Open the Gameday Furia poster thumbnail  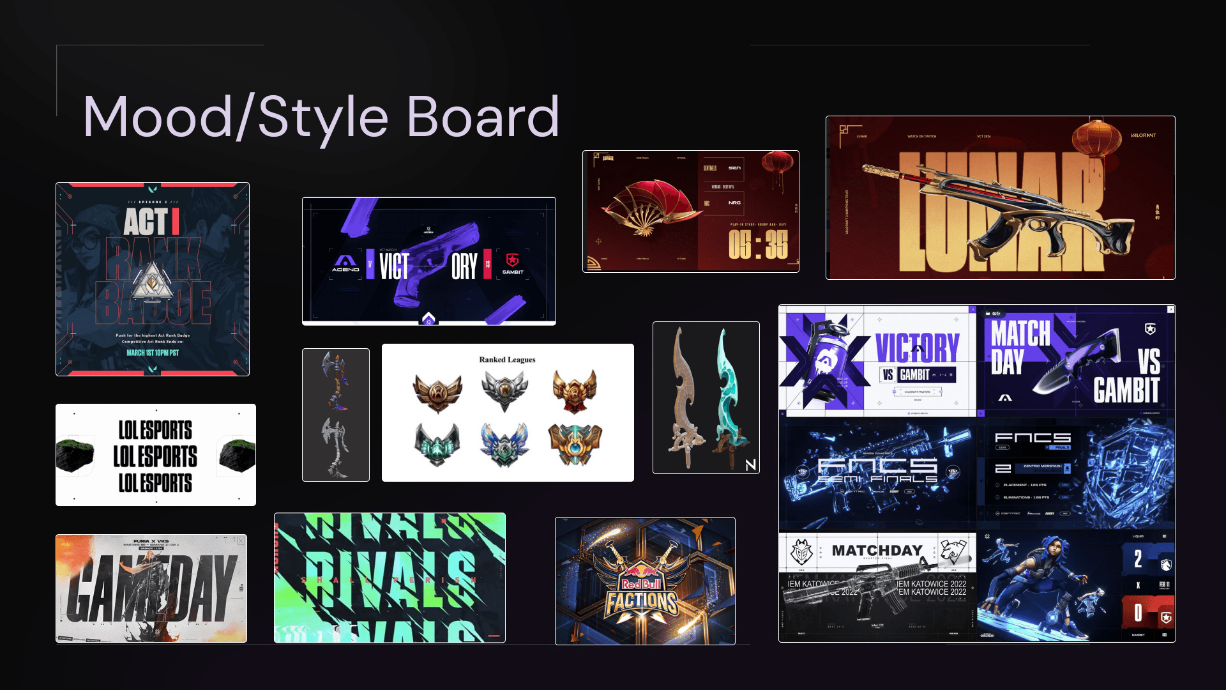tap(151, 588)
